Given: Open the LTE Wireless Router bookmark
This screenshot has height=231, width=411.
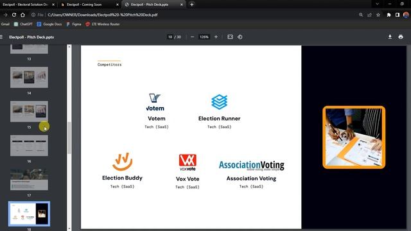Looking at the screenshot, I should [x=103, y=24].
